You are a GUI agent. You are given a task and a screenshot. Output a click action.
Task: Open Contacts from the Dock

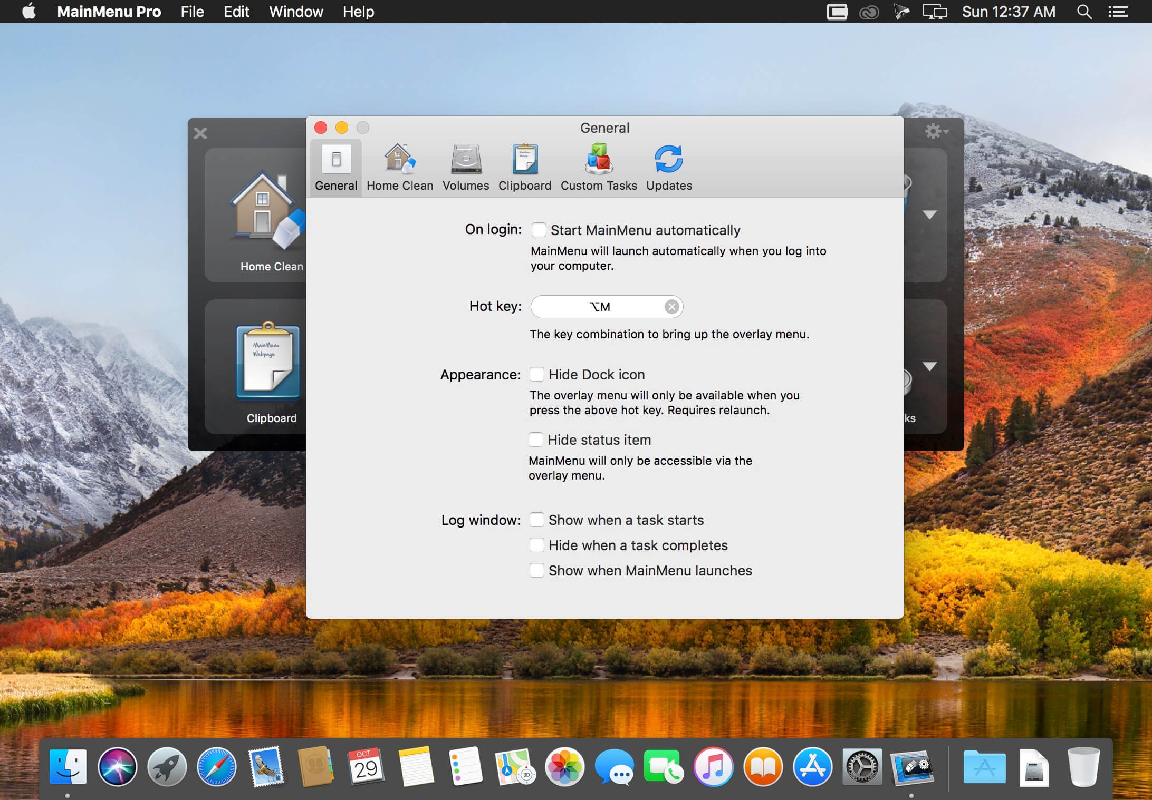[316, 766]
